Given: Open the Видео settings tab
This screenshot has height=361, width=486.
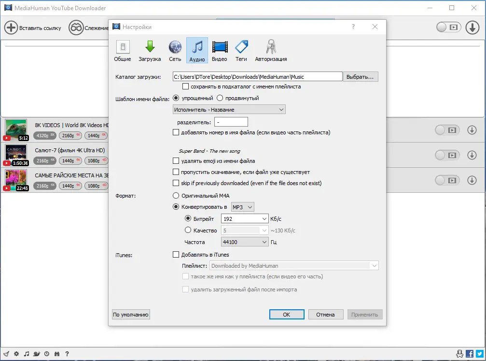Looking at the screenshot, I should tap(220, 50).
